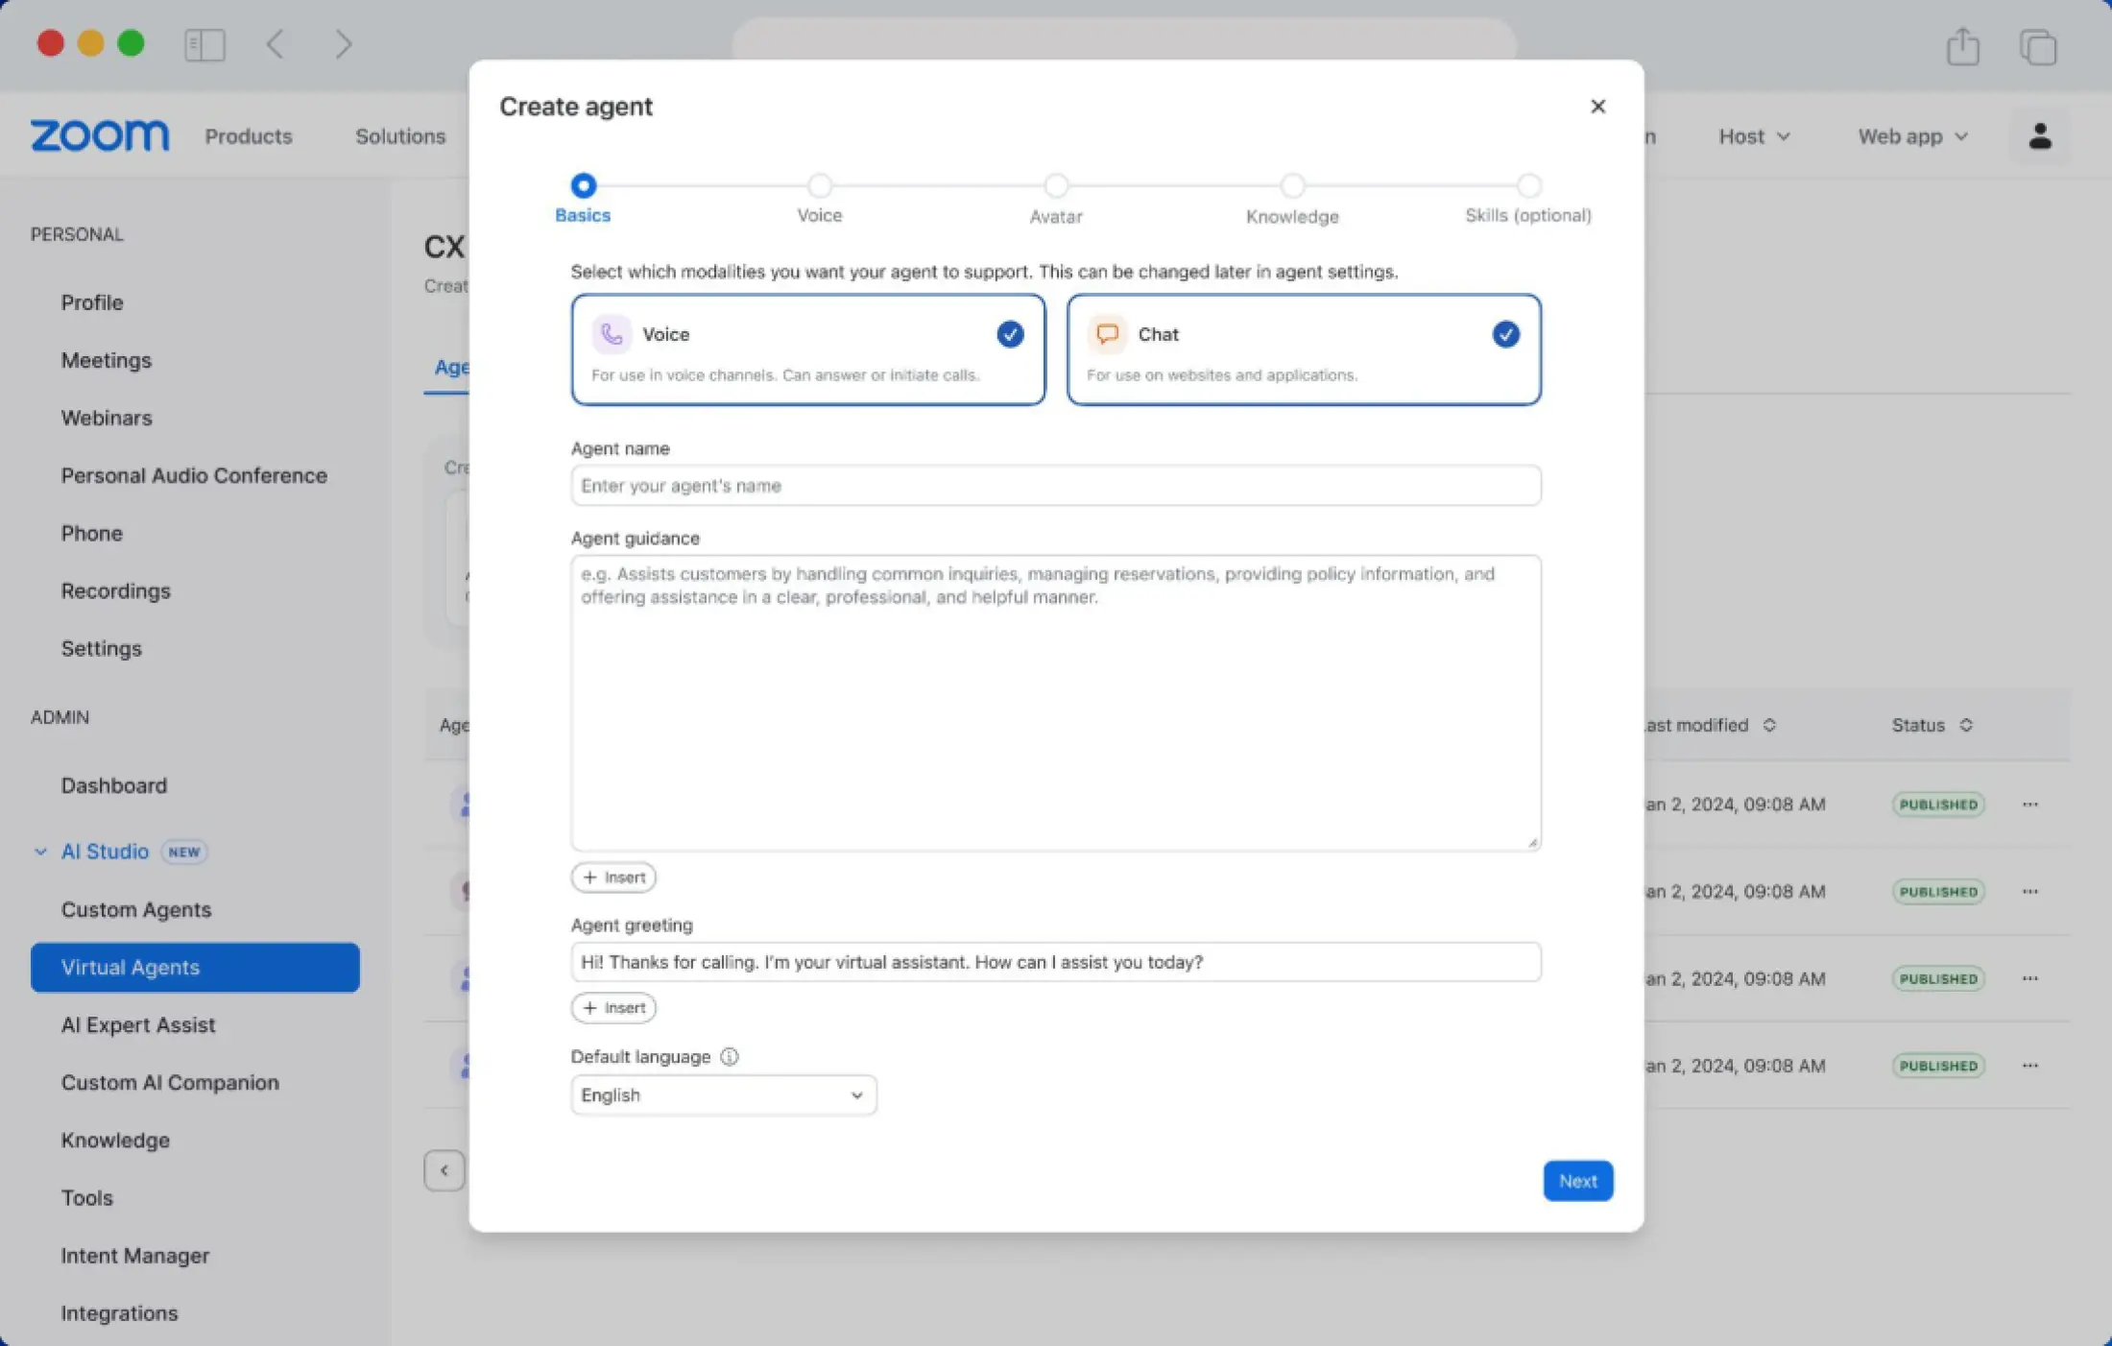
Task: Click Insert below Agent greeting
Action: [613, 1008]
